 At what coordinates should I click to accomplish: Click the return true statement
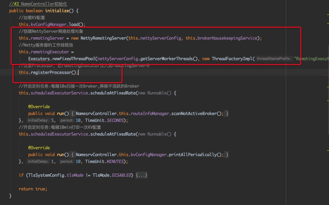click(x=33, y=189)
